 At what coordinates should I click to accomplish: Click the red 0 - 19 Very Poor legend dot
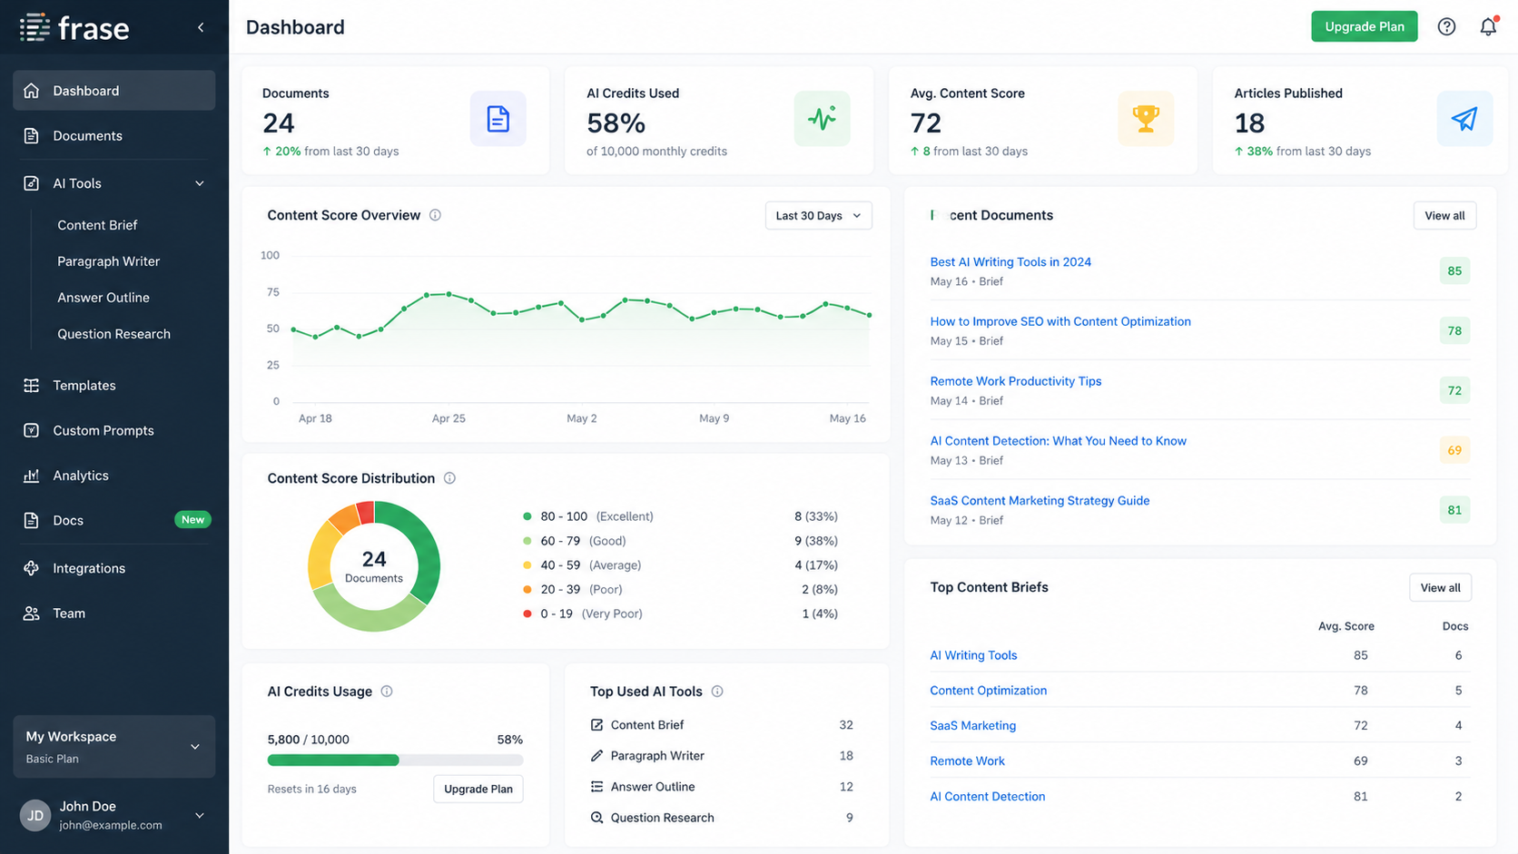pos(527,614)
